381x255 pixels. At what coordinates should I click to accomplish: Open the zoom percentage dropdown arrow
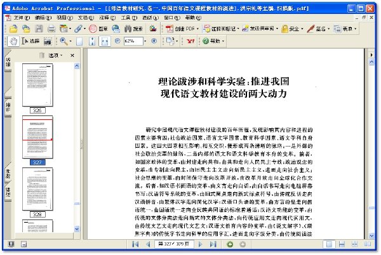point(145,41)
